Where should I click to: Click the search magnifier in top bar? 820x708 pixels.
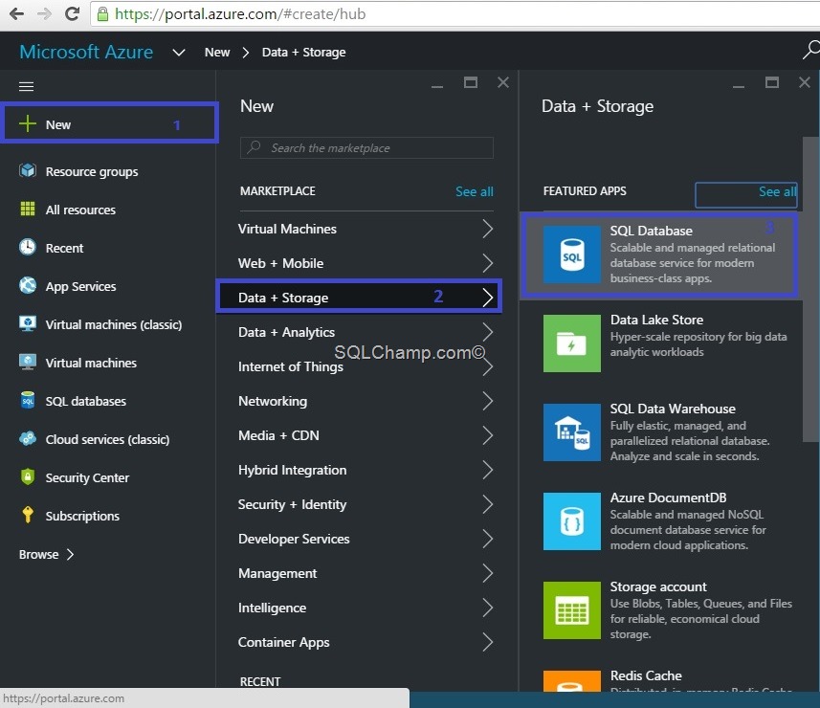pos(811,51)
